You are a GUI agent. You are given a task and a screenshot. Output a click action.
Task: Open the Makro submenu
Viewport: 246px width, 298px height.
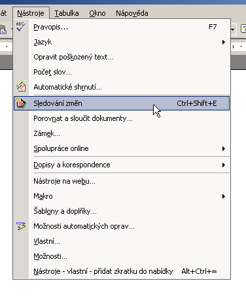pyautogui.click(x=122, y=196)
